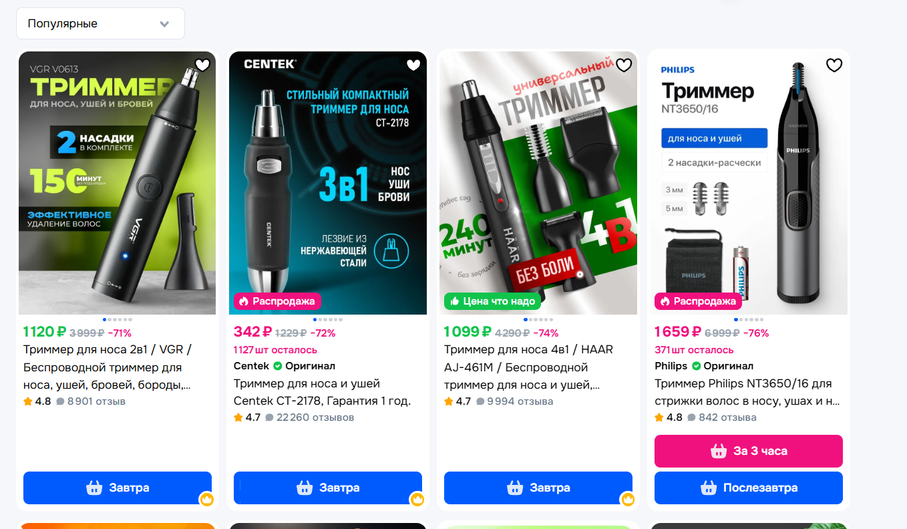This screenshot has height=529, width=907.
Task: Open the Популярные sorting dropdown
Action: 100,23
